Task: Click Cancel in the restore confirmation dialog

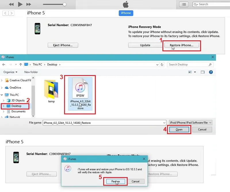Action: tap(135, 181)
